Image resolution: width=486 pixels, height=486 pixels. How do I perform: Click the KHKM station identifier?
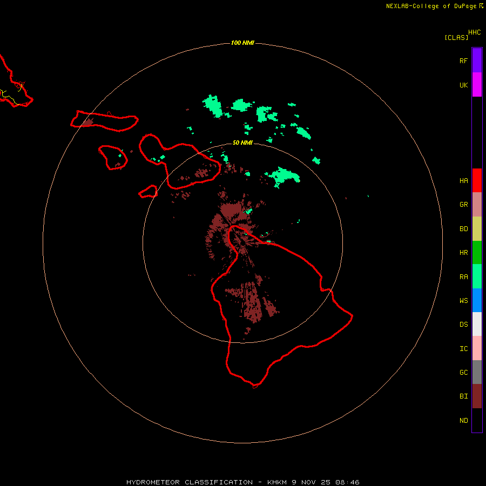(x=278, y=482)
